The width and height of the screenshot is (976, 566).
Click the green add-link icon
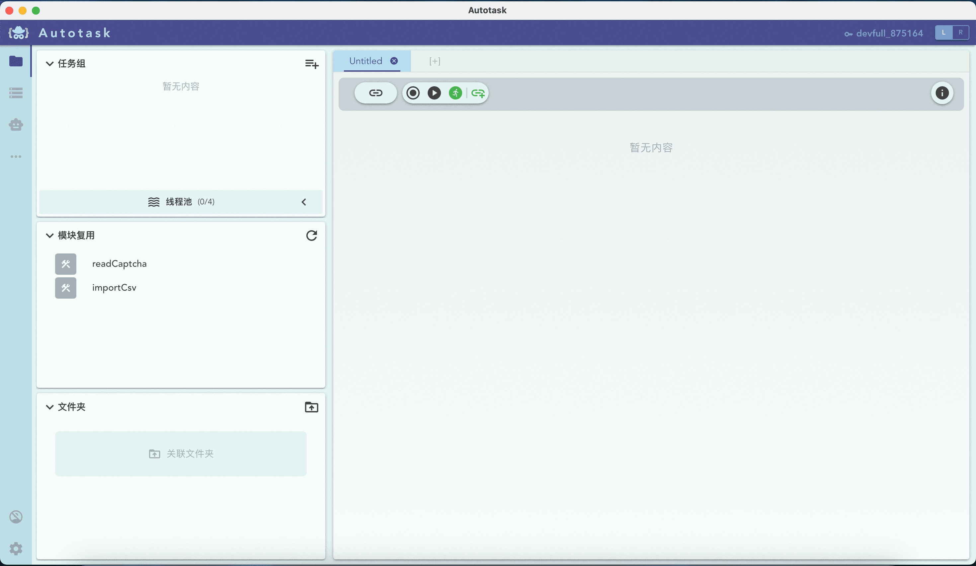(x=478, y=93)
